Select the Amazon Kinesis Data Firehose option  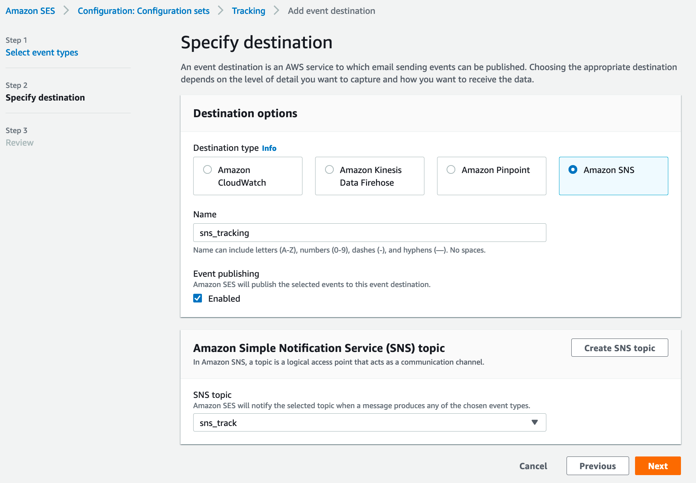[369, 176]
